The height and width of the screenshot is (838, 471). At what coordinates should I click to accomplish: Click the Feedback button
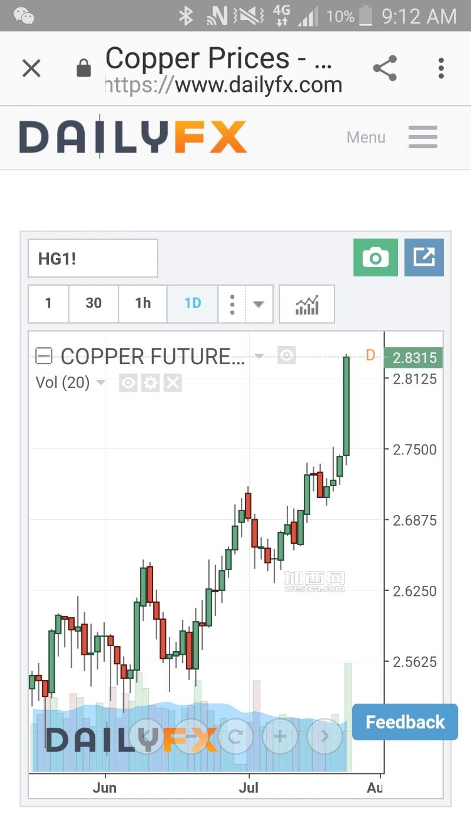tap(405, 722)
